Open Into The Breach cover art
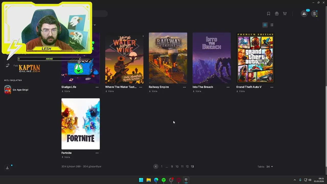327x184 pixels. (x=212, y=58)
